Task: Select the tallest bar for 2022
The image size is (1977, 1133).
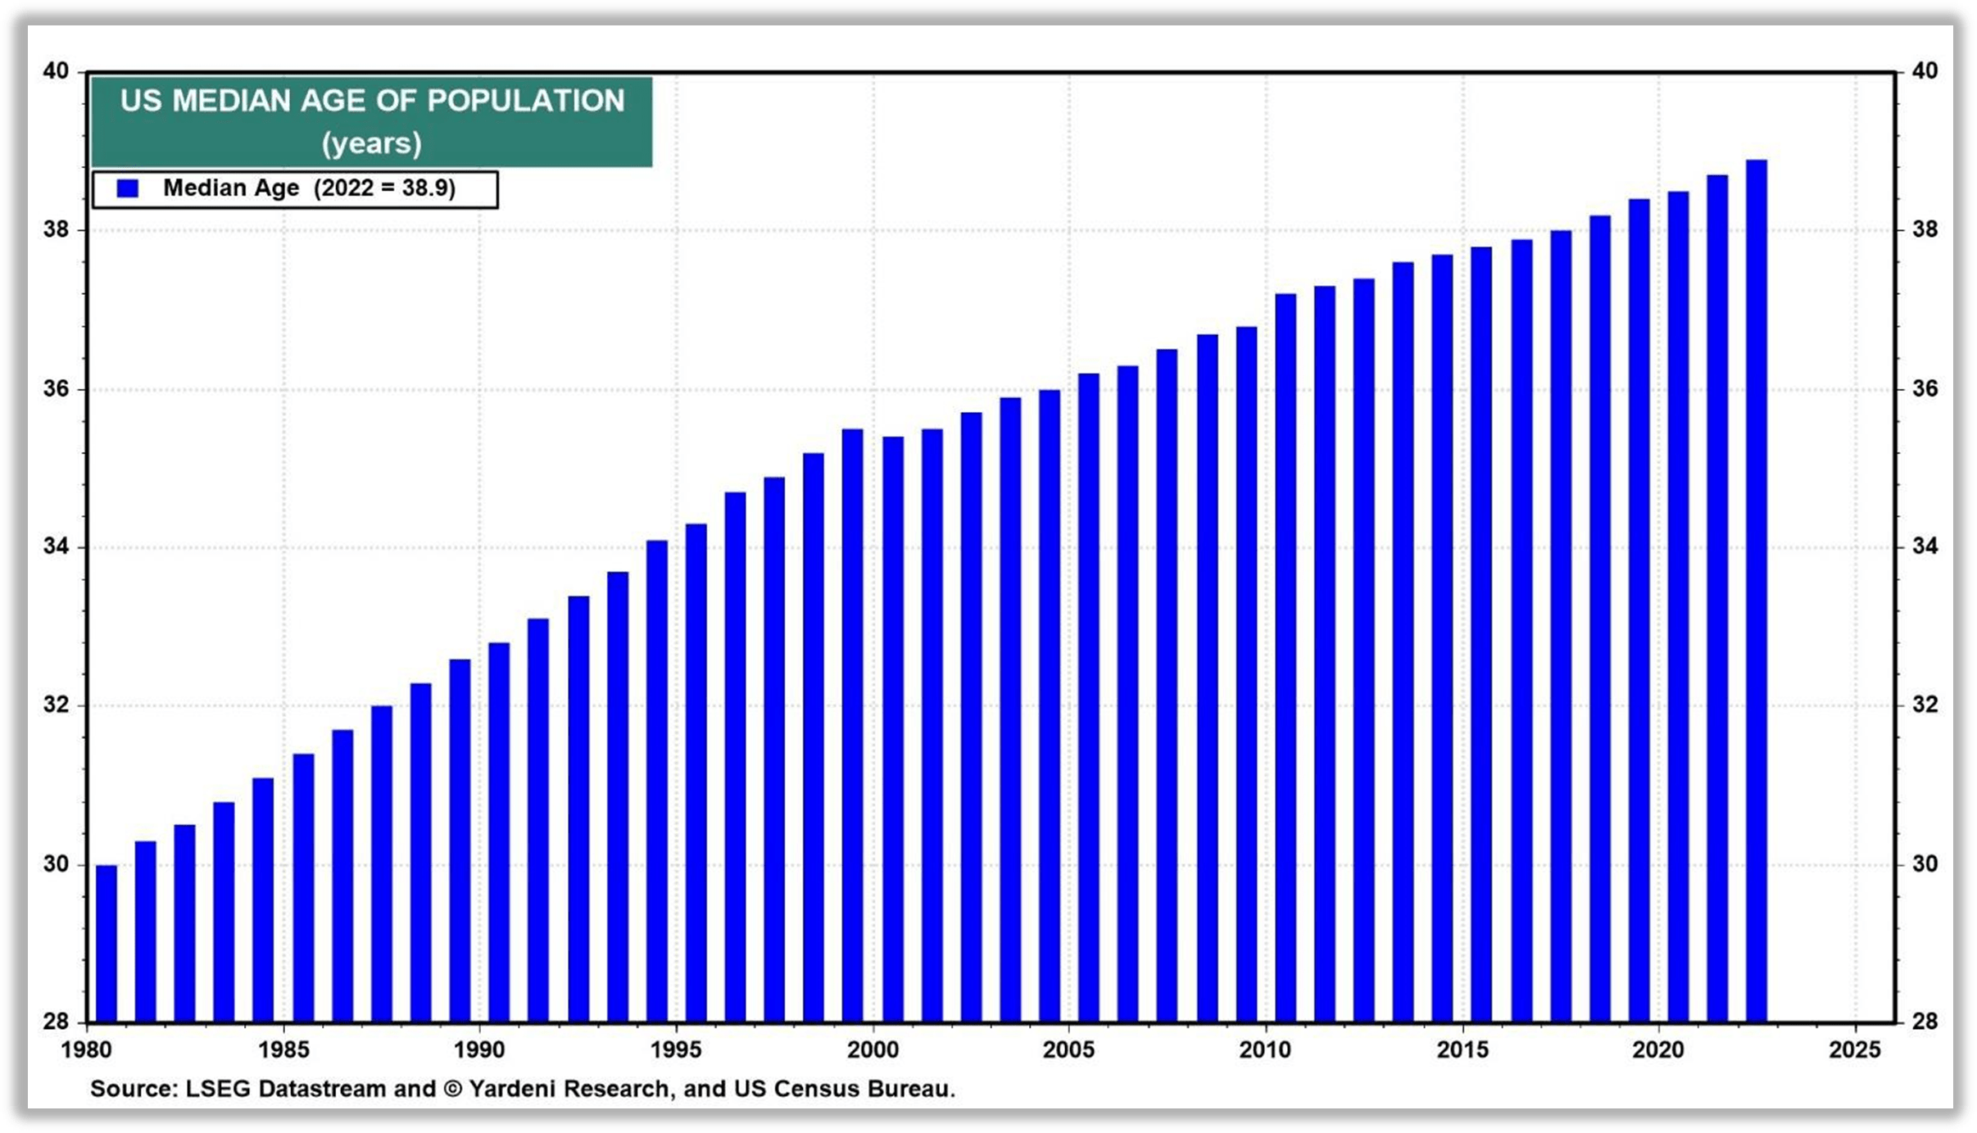Action: pyautogui.click(x=1757, y=591)
